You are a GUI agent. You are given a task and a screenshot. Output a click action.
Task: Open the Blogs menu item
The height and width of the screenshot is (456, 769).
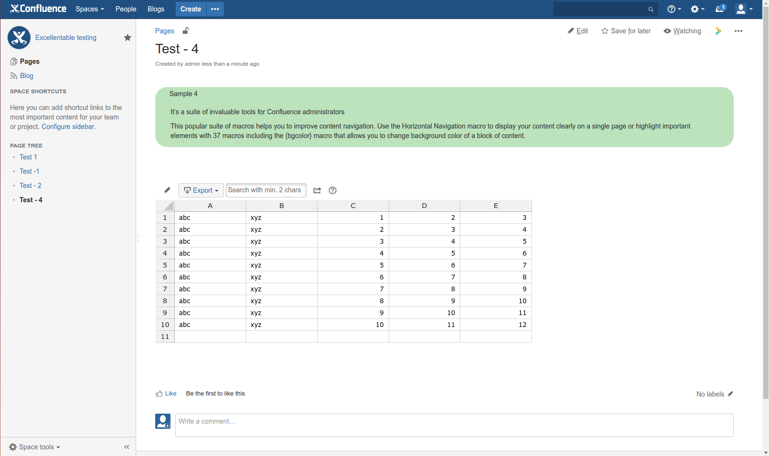pos(156,9)
